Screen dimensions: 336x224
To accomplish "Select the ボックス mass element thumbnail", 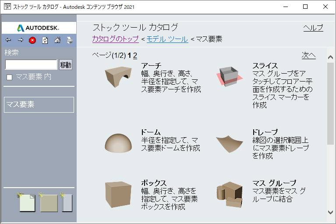I will [x=118, y=195].
